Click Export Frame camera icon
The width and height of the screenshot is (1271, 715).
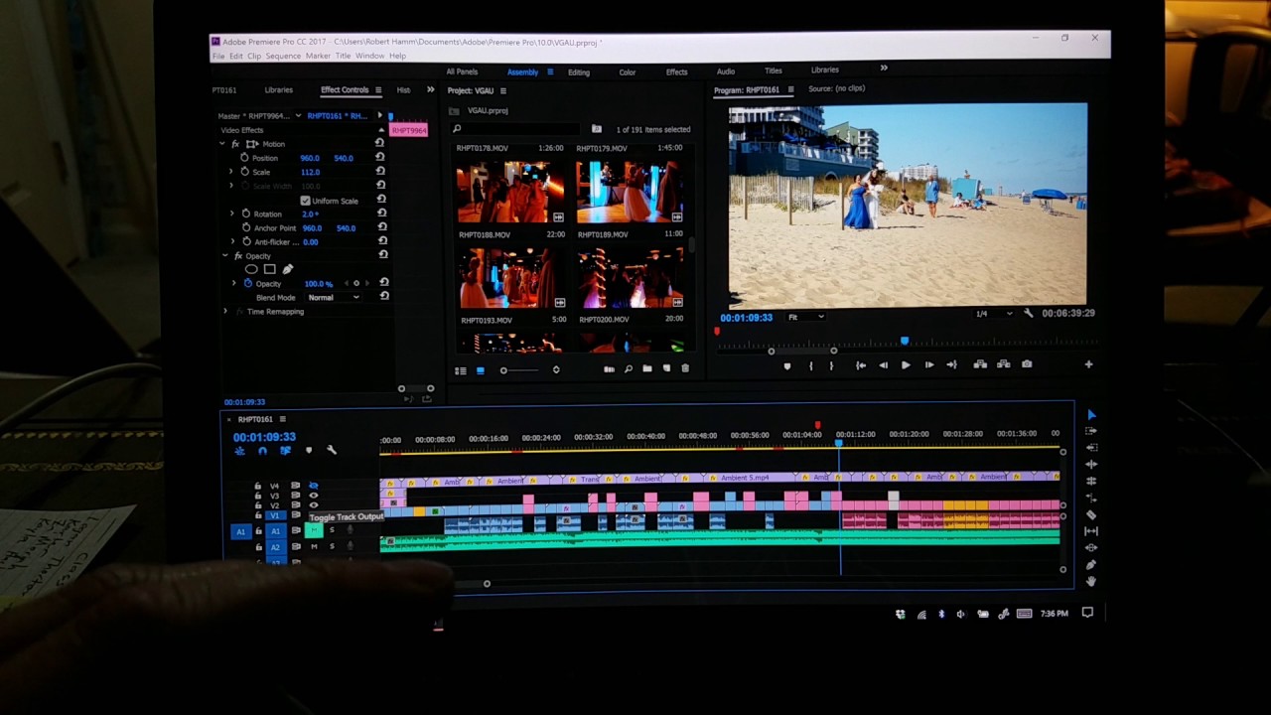click(1027, 364)
